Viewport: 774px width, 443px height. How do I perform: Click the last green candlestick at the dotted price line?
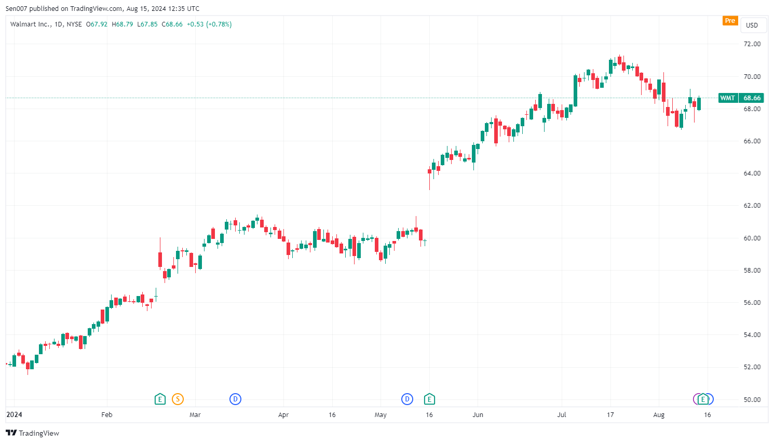pyautogui.click(x=699, y=104)
